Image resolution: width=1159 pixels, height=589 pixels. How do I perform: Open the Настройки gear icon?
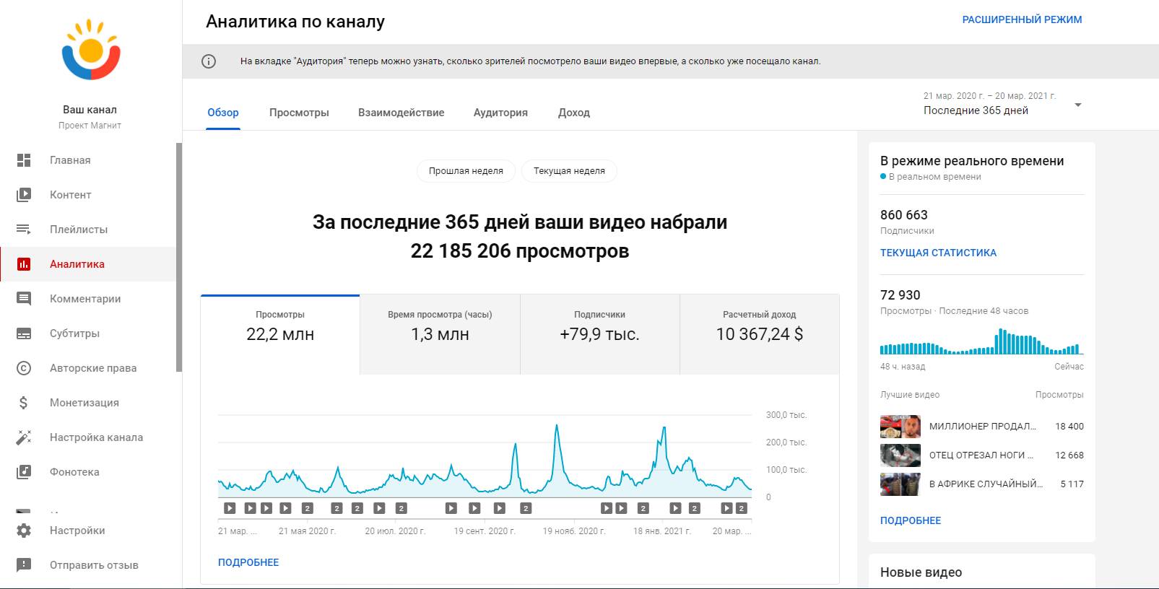24,531
